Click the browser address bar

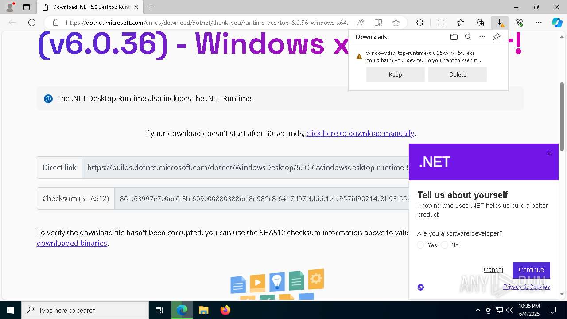click(208, 23)
